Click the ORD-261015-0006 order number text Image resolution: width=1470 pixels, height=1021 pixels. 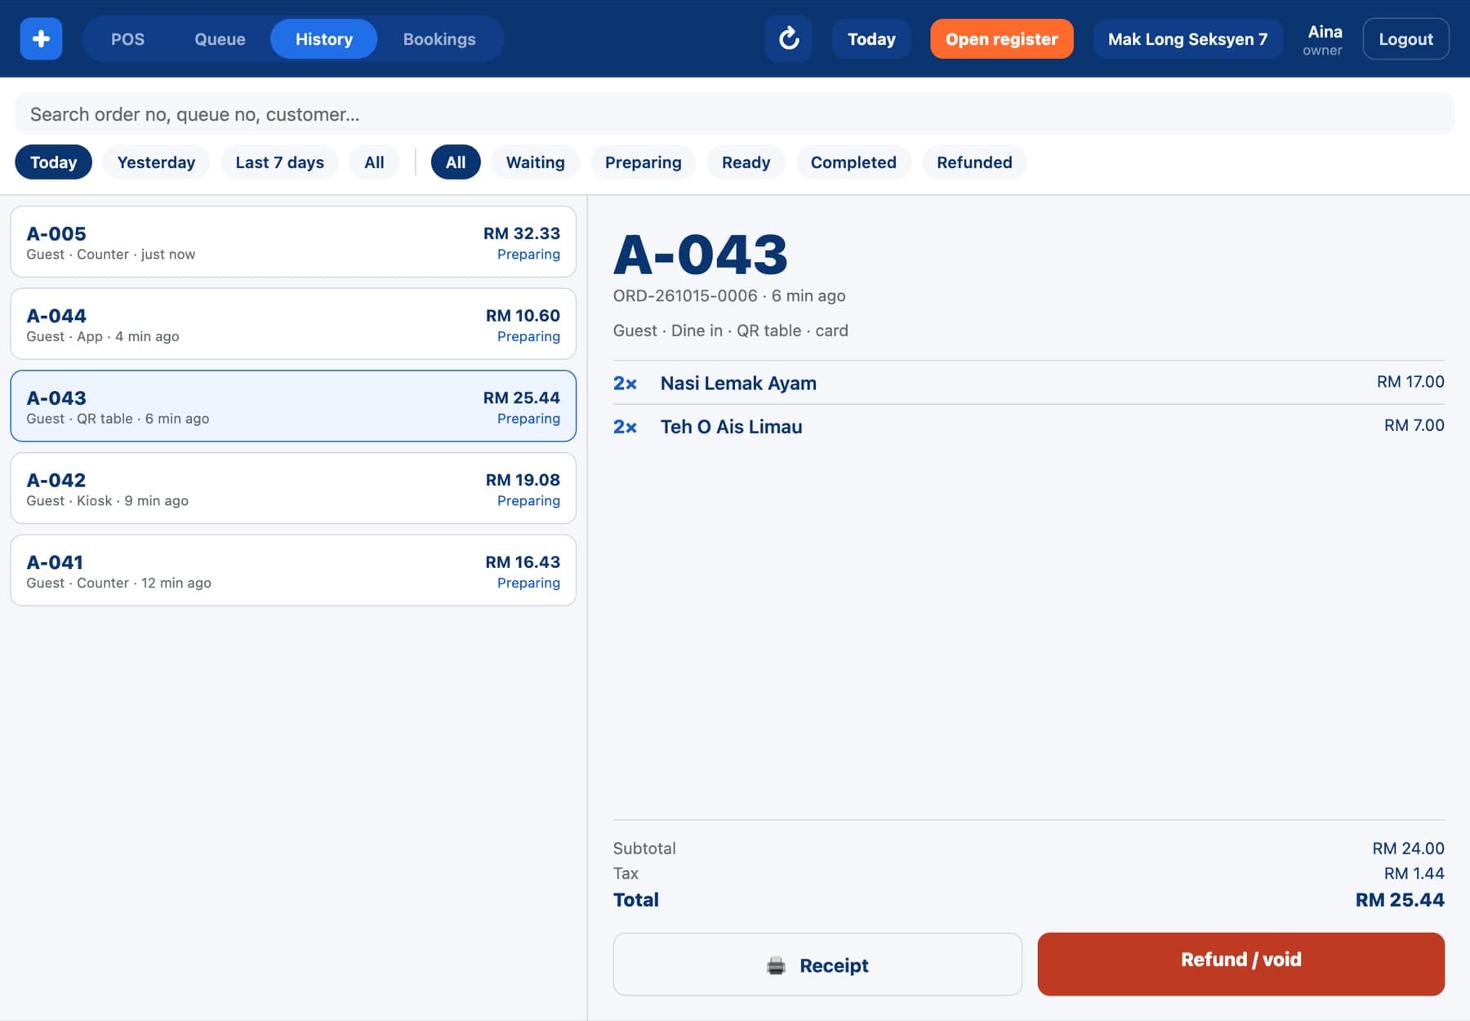(685, 295)
